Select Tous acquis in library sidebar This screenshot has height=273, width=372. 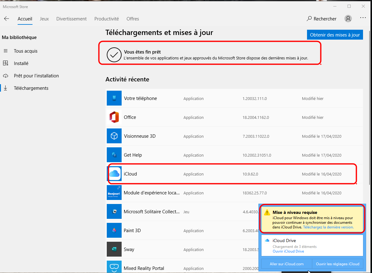click(x=26, y=51)
